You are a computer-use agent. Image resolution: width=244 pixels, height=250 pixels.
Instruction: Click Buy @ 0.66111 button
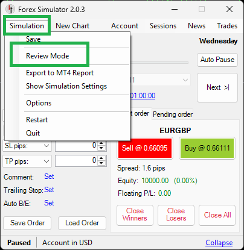(x=207, y=148)
